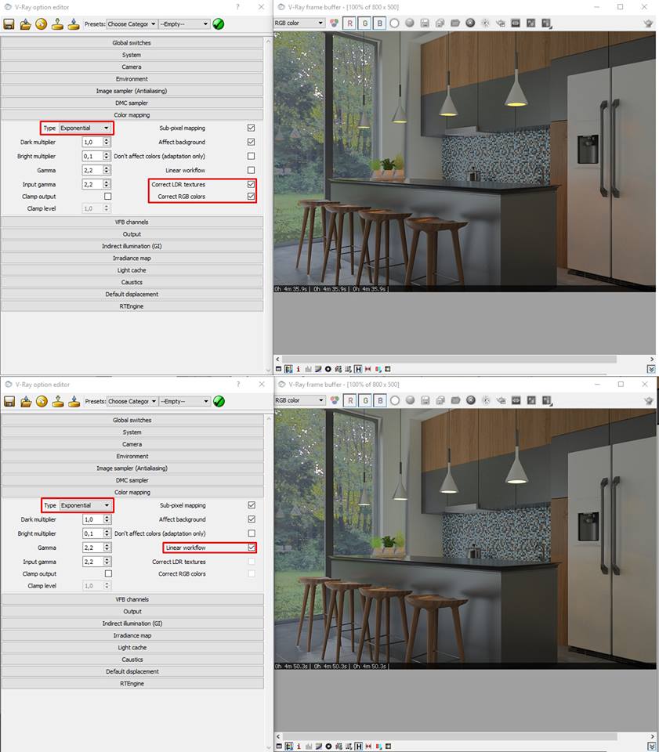The height and width of the screenshot is (752, 659).
Task: Enable the Linear workflow checkbox
Action: pyautogui.click(x=251, y=548)
